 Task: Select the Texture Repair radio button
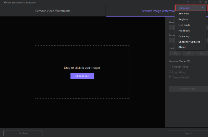coord(170,78)
